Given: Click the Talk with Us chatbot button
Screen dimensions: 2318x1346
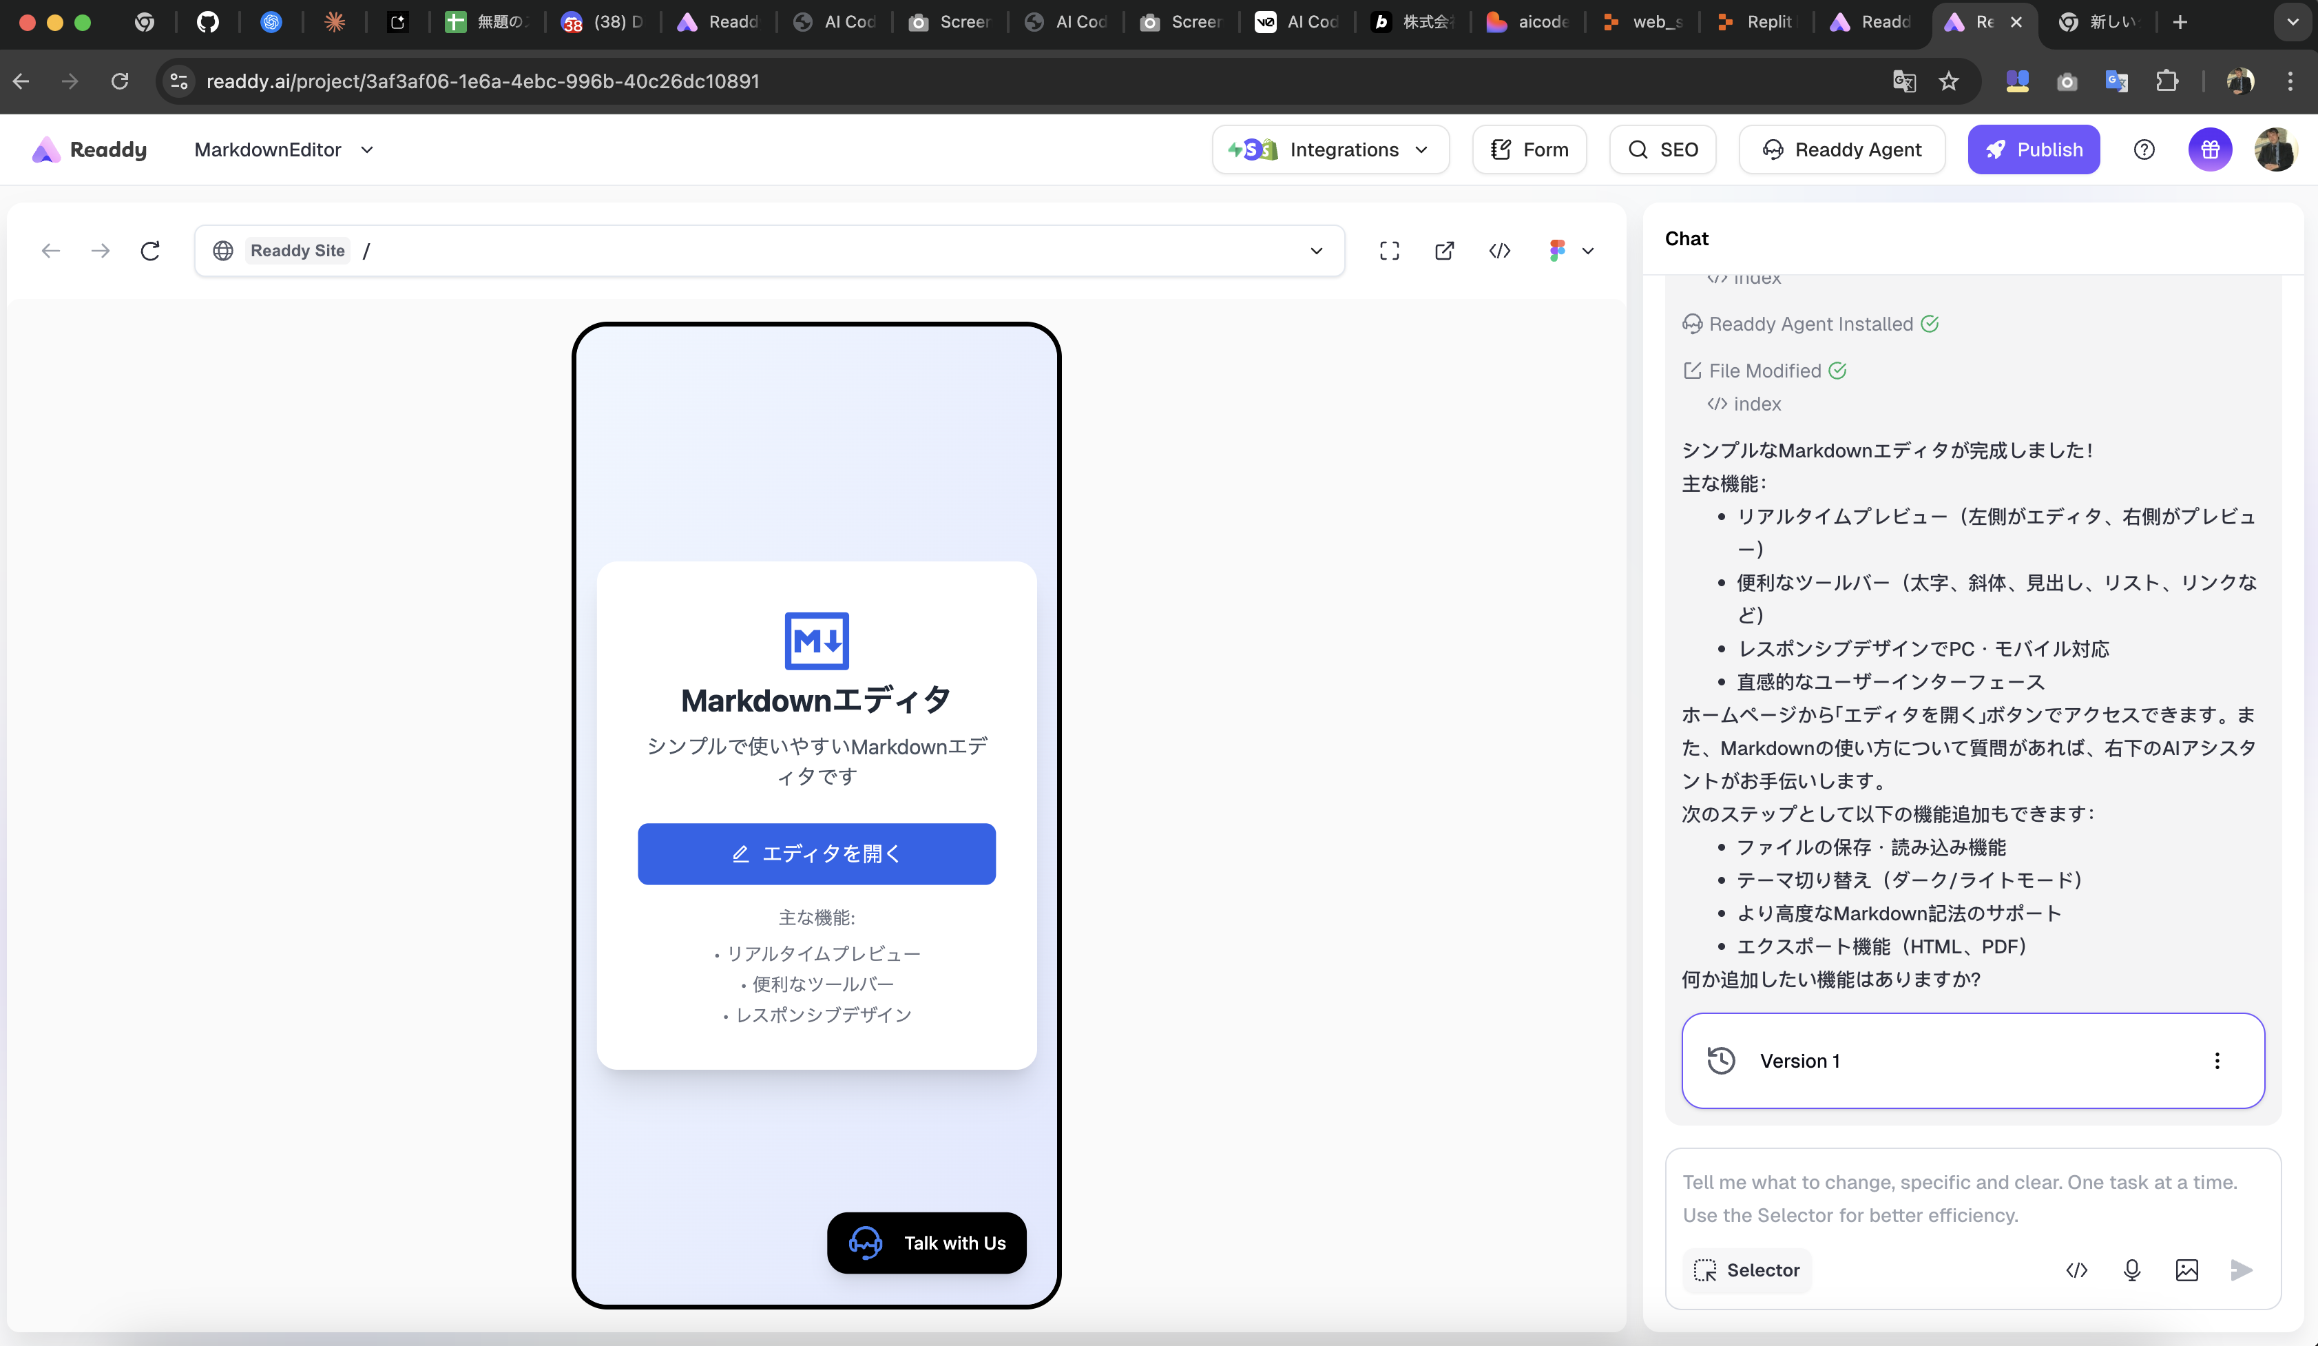Looking at the screenshot, I should [926, 1242].
